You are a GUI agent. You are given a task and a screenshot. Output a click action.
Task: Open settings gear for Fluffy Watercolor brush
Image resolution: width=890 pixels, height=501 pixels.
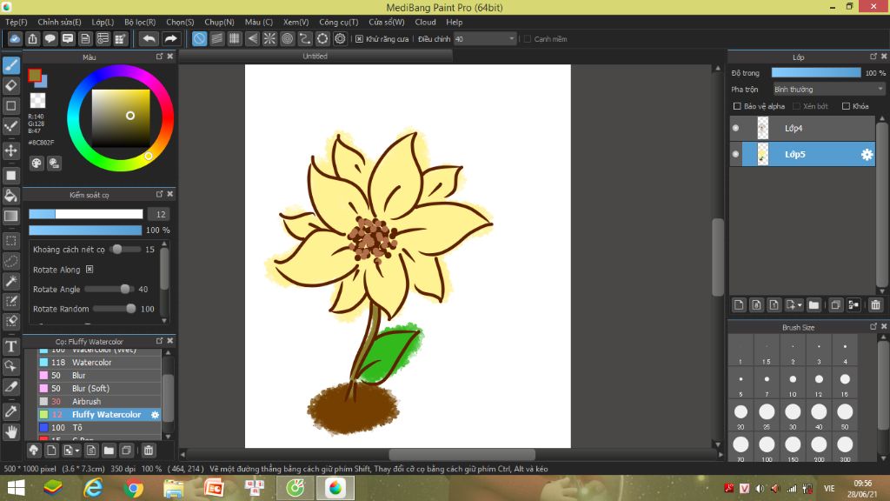pyautogui.click(x=155, y=415)
